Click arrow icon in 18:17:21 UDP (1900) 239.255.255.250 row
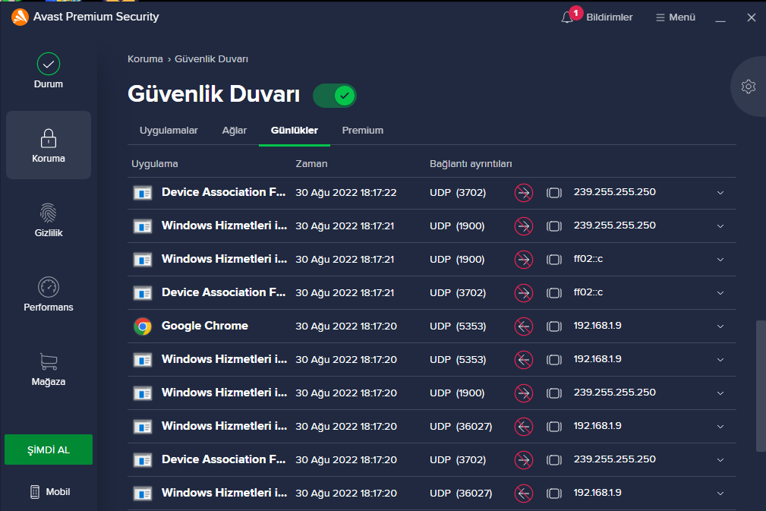The image size is (766, 511). 524,226
